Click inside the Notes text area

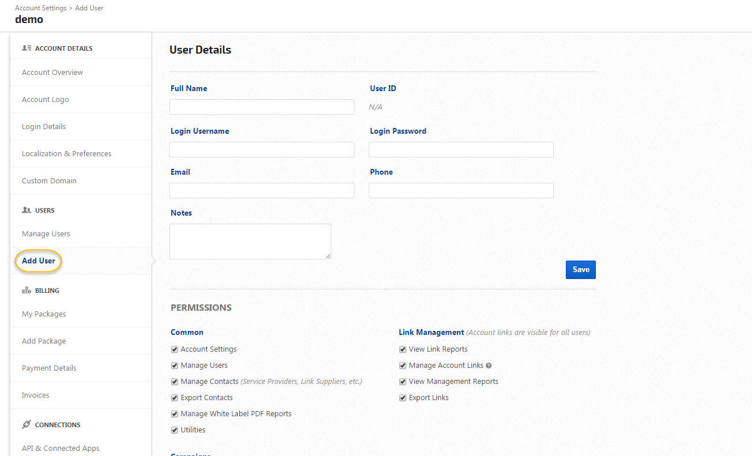(x=250, y=242)
